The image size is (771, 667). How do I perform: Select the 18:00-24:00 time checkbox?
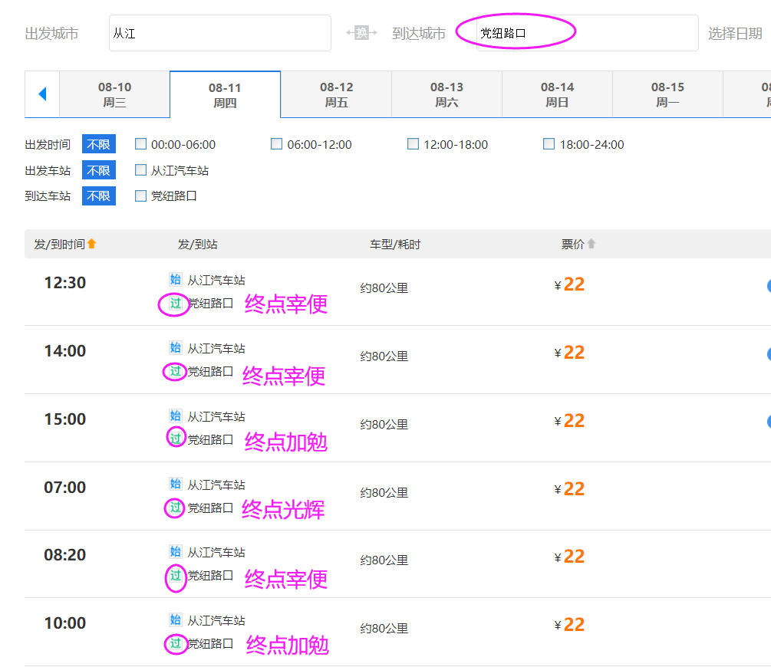point(549,144)
